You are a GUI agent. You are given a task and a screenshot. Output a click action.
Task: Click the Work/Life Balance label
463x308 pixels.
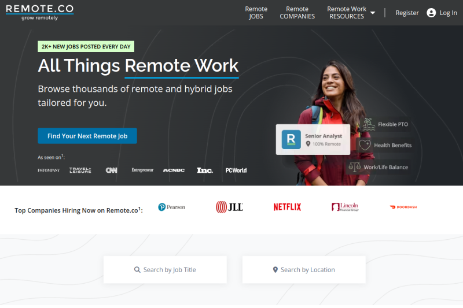click(x=385, y=167)
